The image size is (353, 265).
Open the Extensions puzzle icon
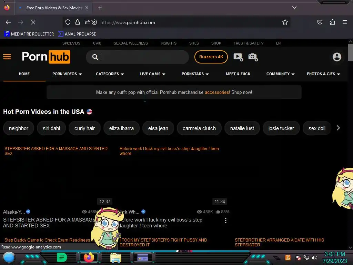coord(333,22)
